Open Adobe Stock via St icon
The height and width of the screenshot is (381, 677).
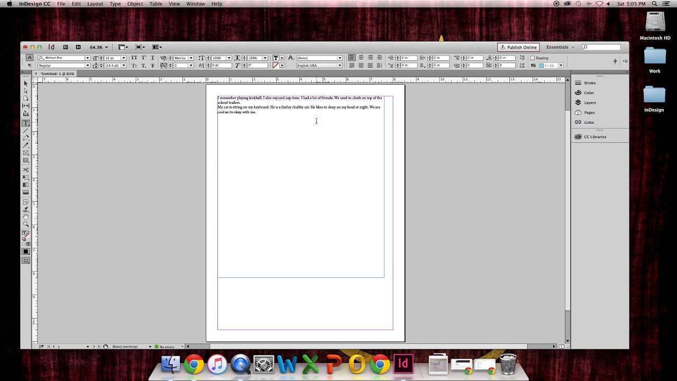[x=78, y=47]
